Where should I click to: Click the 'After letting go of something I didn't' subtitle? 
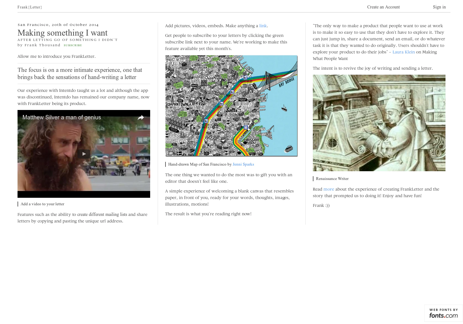pos(68,40)
